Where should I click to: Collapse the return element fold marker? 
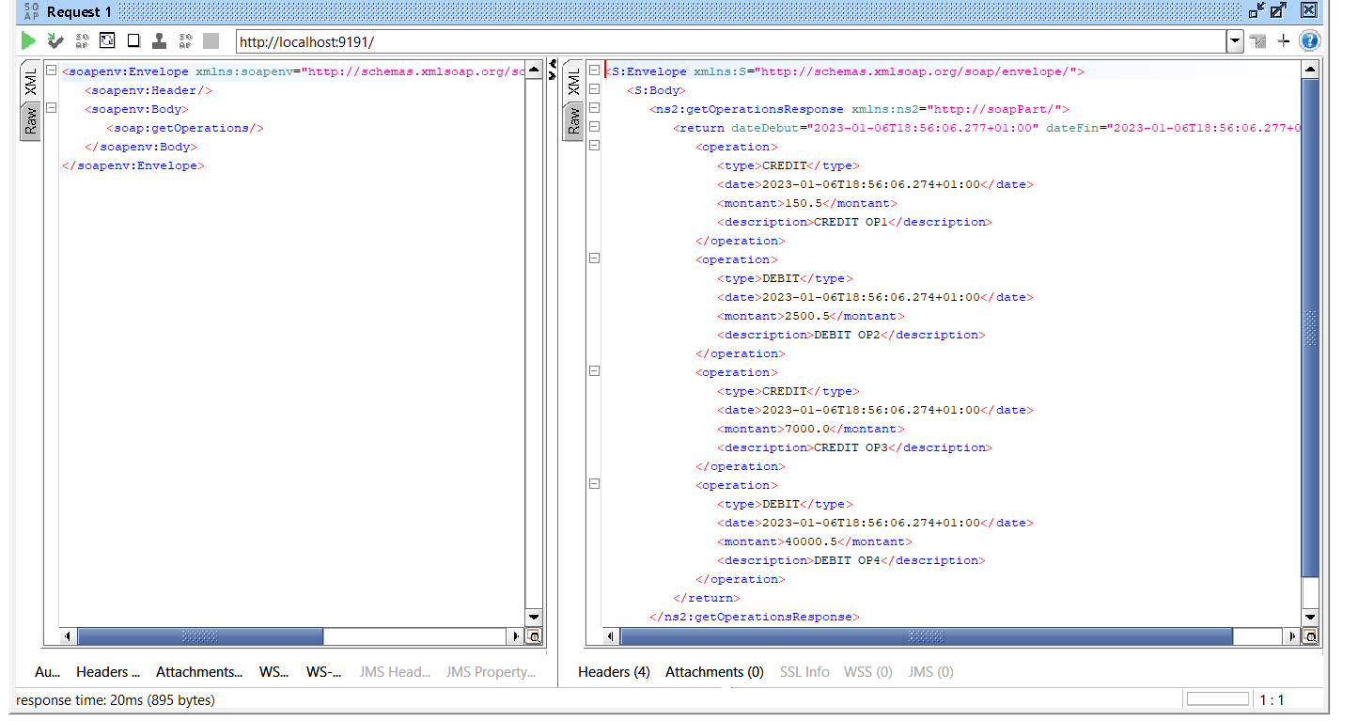pyautogui.click(x=594, y=128)
